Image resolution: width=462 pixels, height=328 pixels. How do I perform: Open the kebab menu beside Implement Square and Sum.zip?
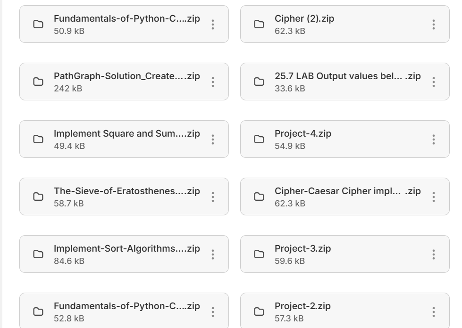(x=212, y=139)
